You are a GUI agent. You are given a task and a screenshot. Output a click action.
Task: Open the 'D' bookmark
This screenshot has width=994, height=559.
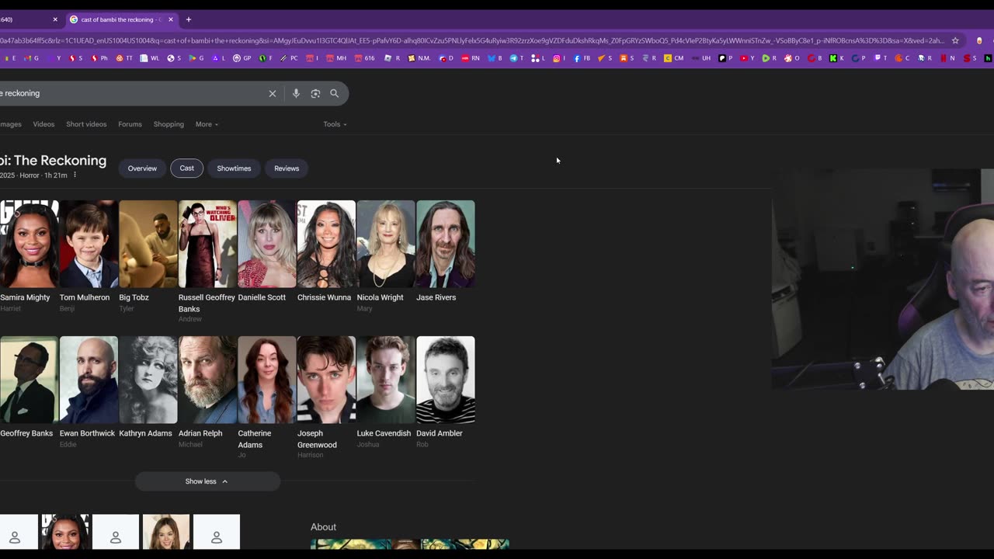(x=445, y=57)
